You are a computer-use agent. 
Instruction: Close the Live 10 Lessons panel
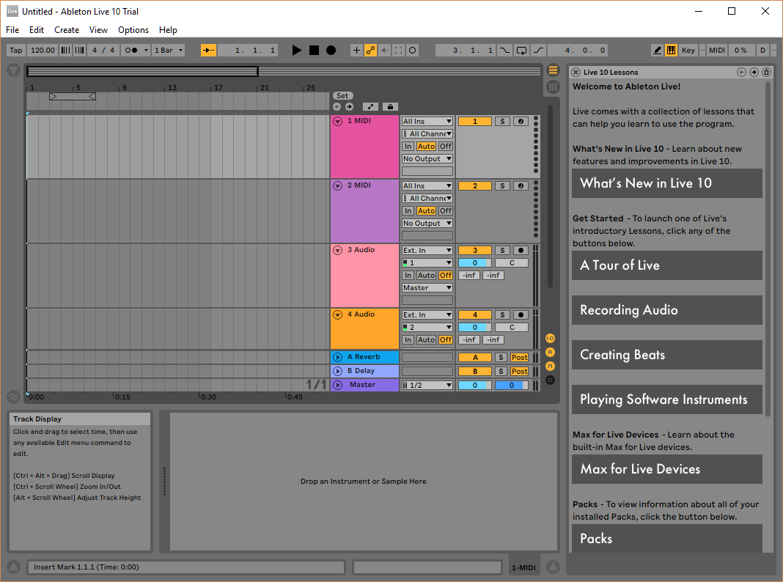pos(576,73)
